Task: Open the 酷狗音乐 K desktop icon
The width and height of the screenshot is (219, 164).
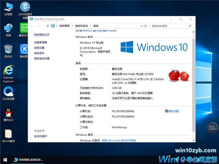Action: point(24,51)
